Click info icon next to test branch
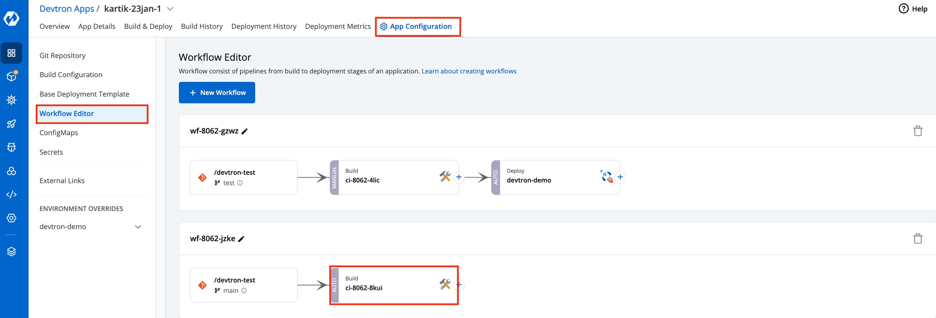 [240, 183]
